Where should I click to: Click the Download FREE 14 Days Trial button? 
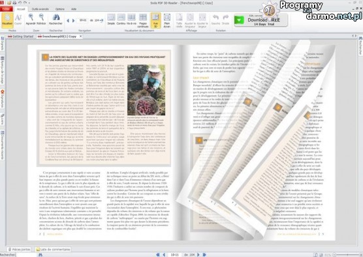pyautogui.click(x=261, y=20)
